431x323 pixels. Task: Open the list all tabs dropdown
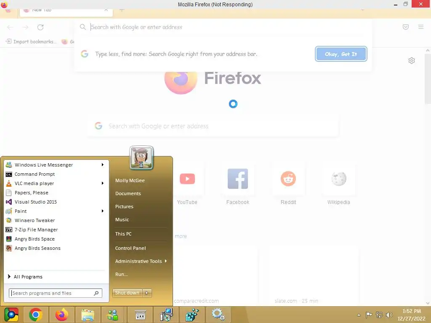(362, 10)
